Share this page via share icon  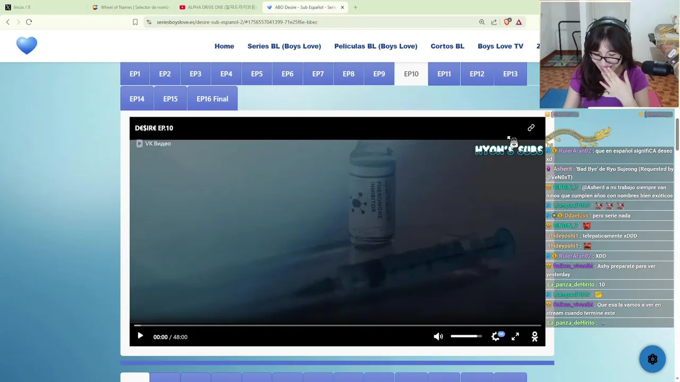point(494,22)
